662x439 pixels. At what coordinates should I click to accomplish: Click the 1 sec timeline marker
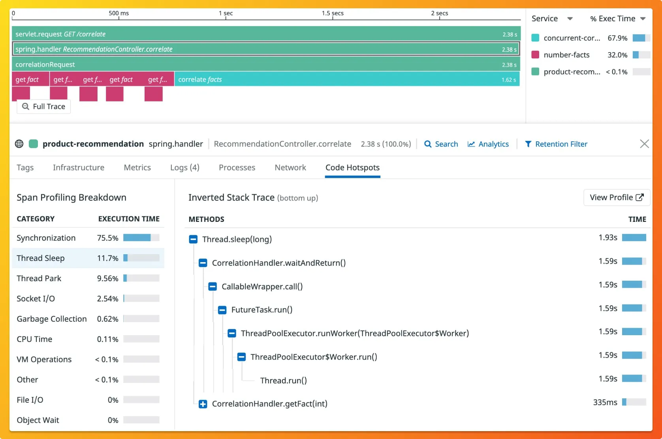point(226,13)
